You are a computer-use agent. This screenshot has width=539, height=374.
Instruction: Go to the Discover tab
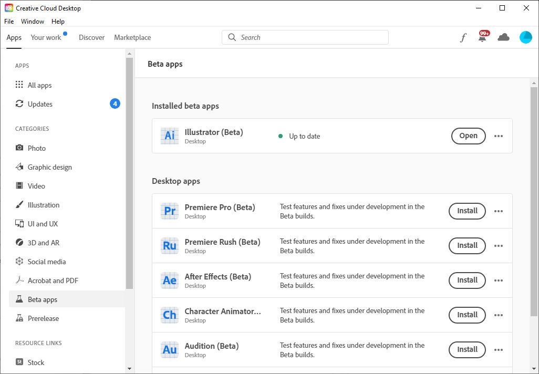[x=91, y=37]
